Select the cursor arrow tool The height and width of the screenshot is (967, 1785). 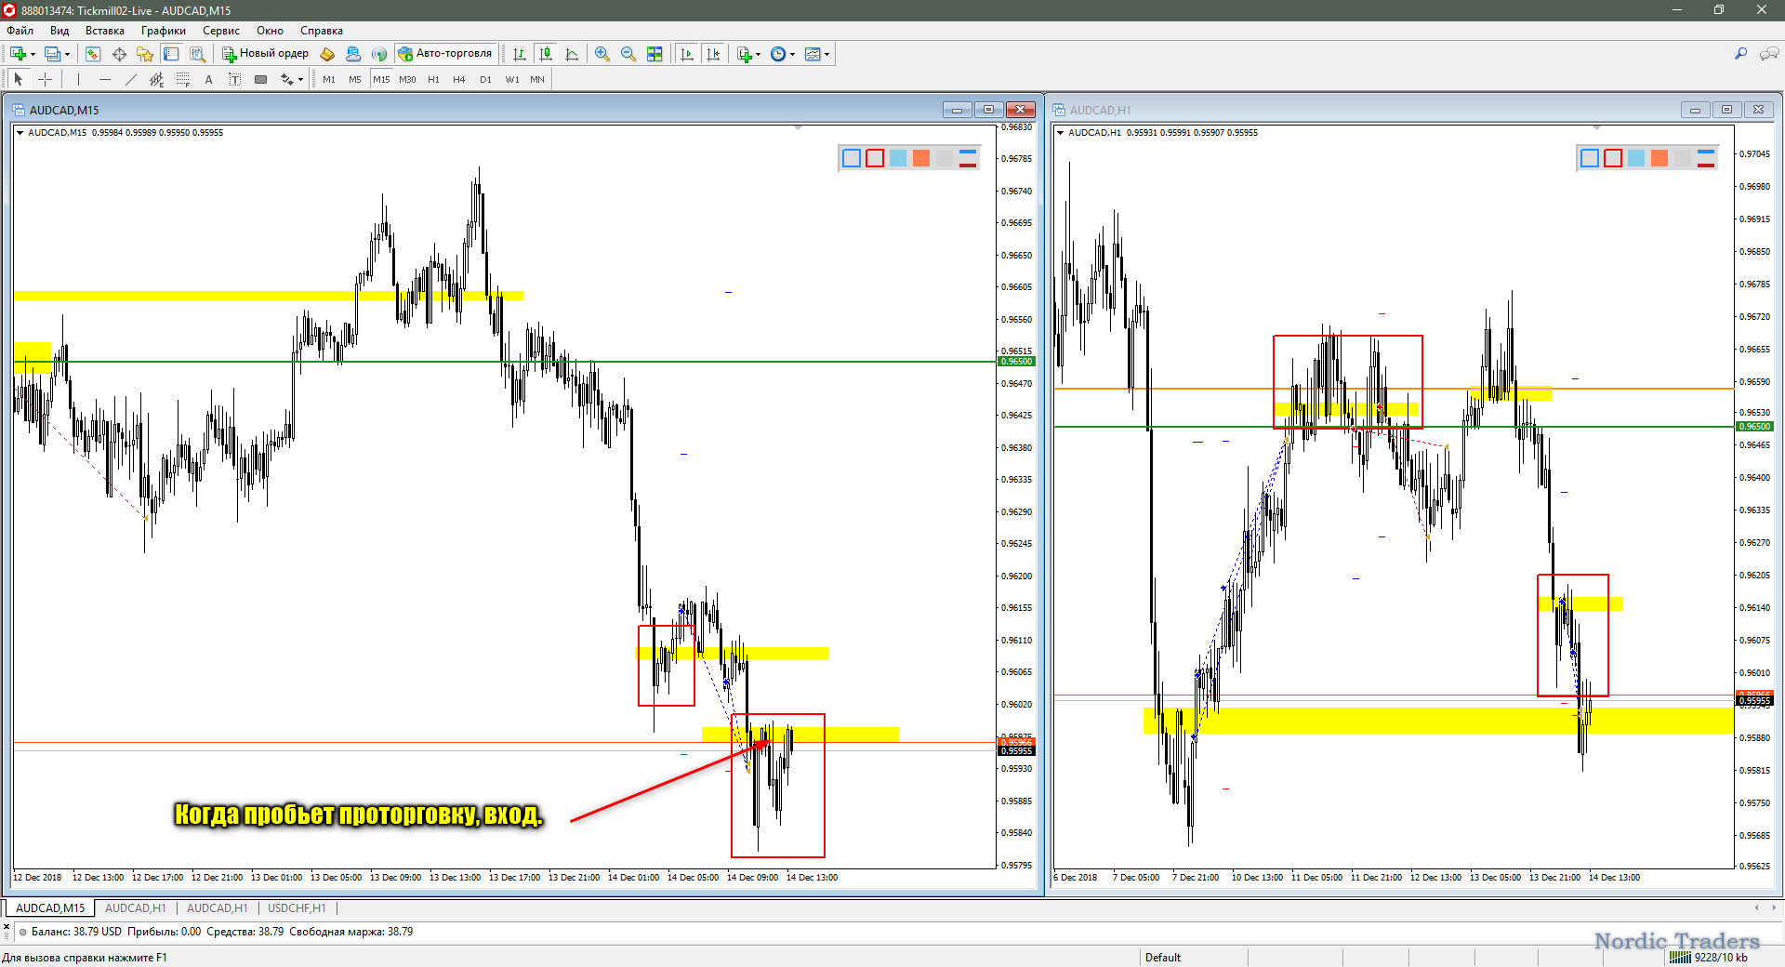coord(19,80)
